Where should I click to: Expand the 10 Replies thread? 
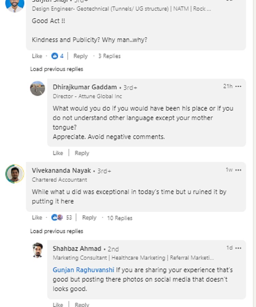pos(119,218)
